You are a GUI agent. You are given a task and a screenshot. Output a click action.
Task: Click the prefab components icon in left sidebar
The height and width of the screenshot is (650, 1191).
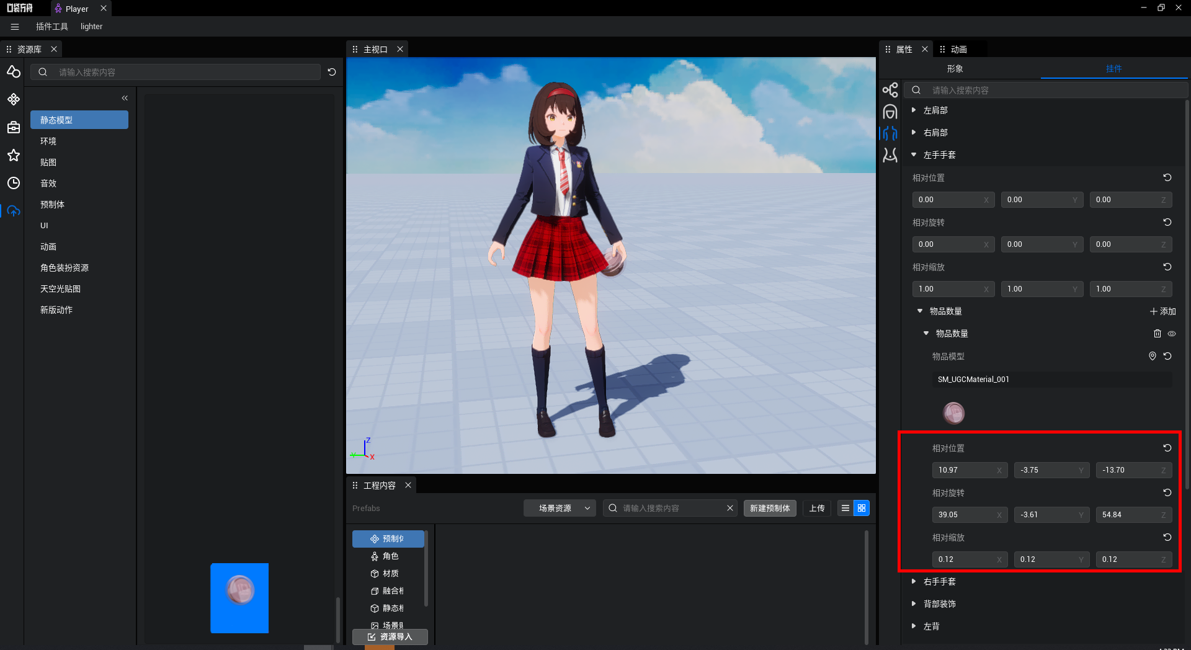click(14, 99)
